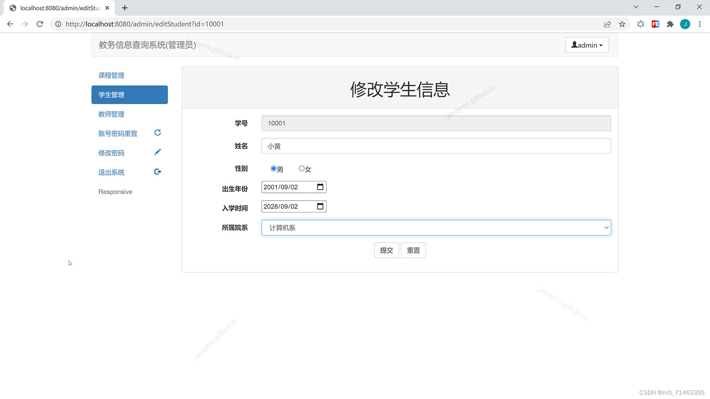Click the pencil icon beside 修改密码

[x=158, y=152]
